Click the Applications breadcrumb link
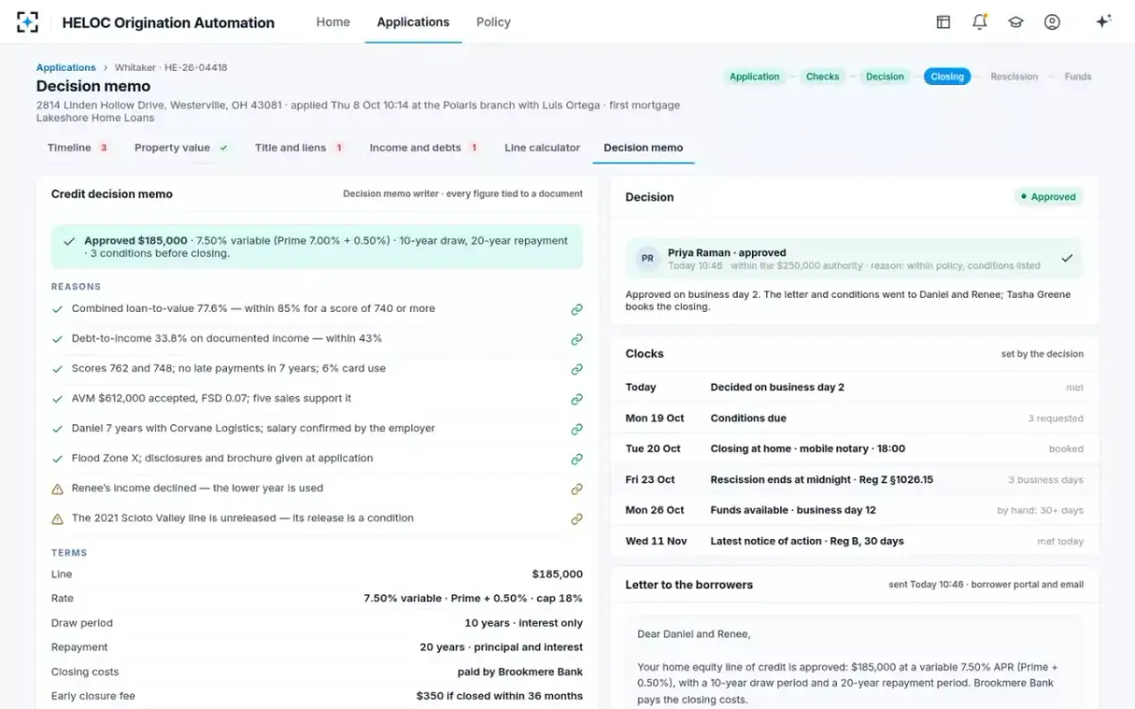1135x709 pixels. (x=66, y=67)
